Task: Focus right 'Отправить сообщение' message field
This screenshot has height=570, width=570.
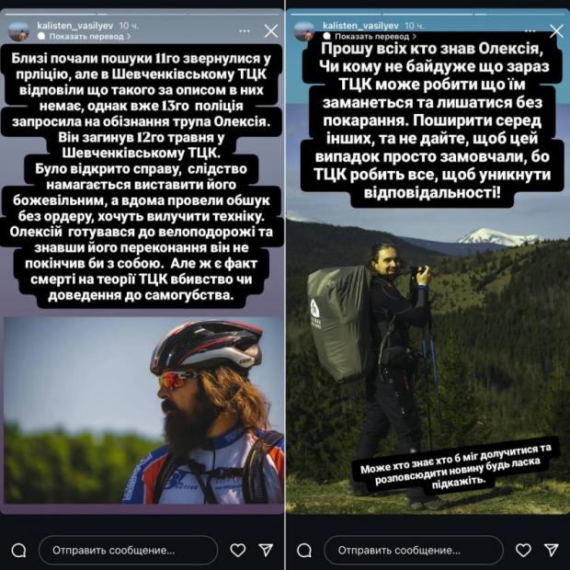Action: click(x=414, y=550)
